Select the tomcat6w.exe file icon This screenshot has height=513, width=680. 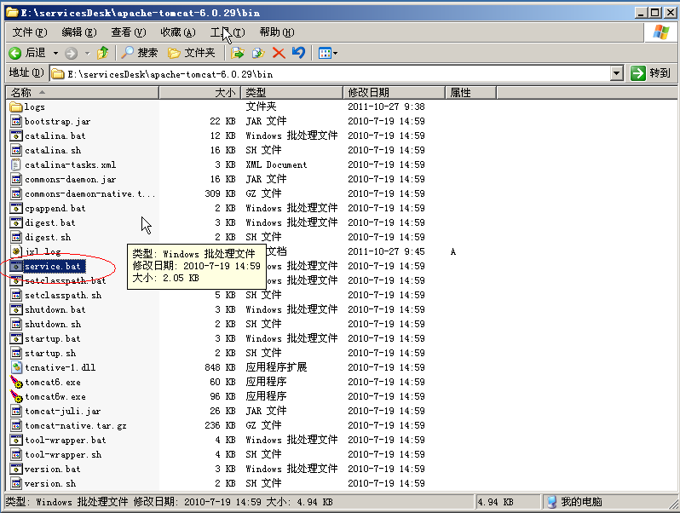pyautogui.click(x=16, y=396)
